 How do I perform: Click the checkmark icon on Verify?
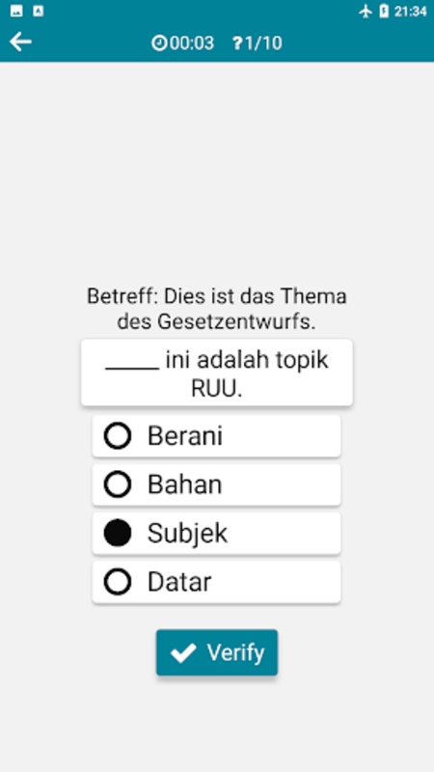[183, 653]
